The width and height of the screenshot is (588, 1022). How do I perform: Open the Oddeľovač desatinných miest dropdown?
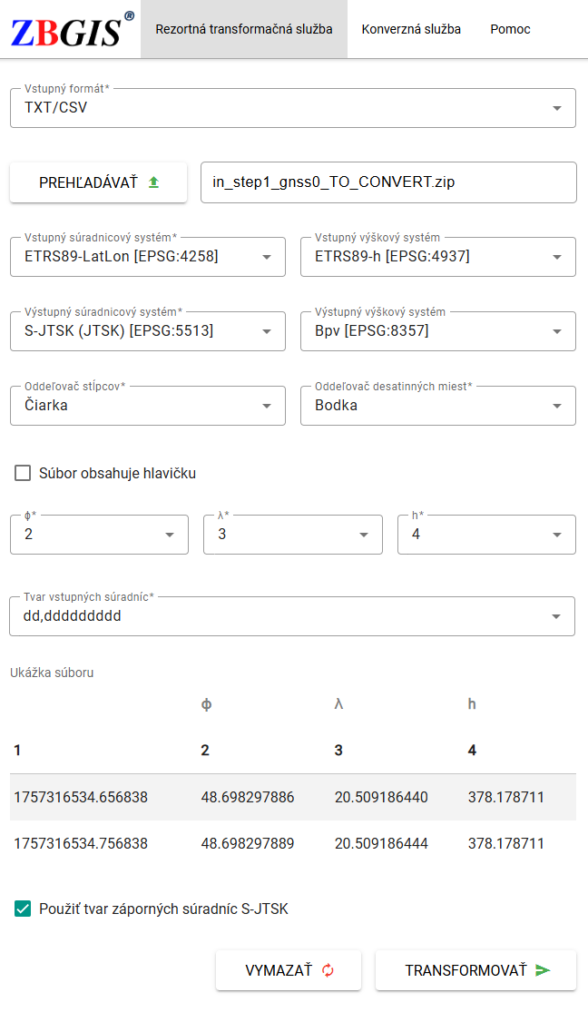click(556, 405)
